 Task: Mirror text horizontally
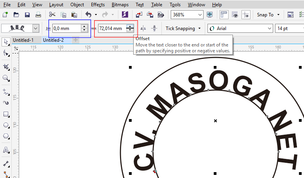pyautogui.click(x=143, y=28)
